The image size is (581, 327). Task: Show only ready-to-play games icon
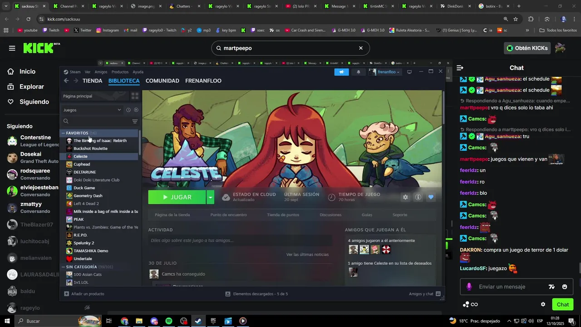click(136, 110)
